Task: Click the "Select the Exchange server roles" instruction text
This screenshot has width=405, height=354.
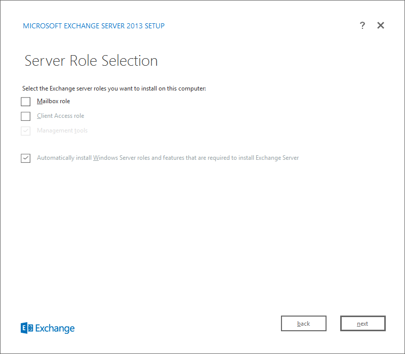Action: tap(114, 88)
